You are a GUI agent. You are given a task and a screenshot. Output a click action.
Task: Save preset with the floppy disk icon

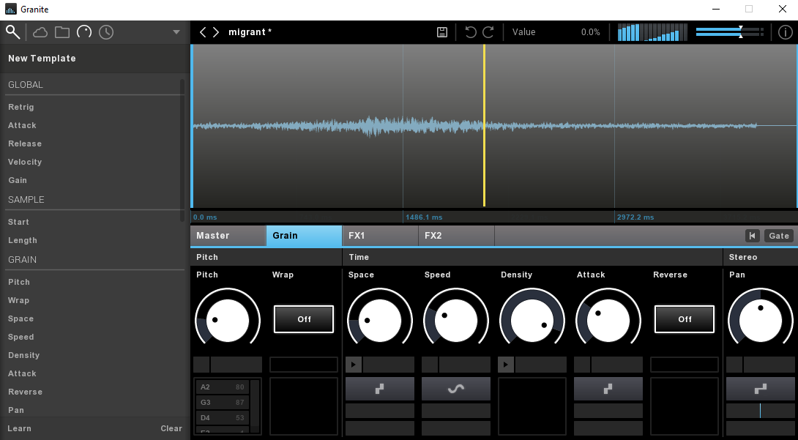pos(442,32)
